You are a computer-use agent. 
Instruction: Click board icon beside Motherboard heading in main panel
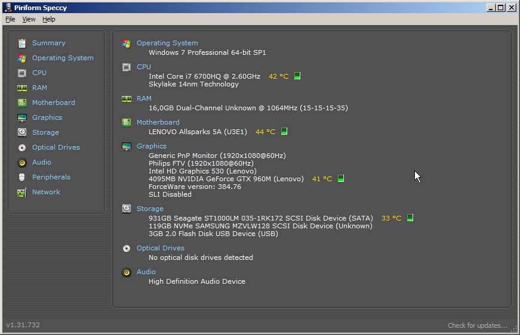point(127,122)
